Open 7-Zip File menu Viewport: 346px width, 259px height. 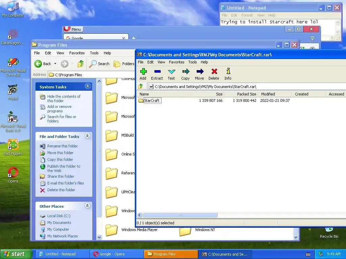[141, 62]
